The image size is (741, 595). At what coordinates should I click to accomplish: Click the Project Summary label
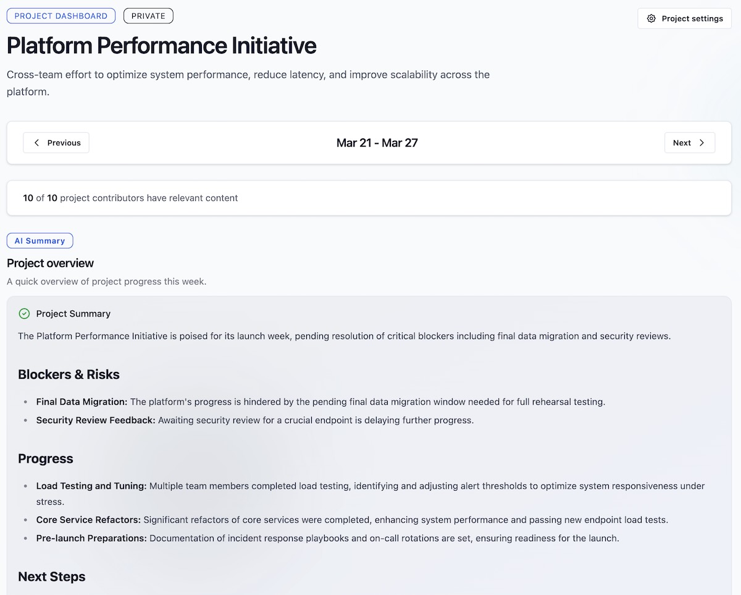coord(73,314)
